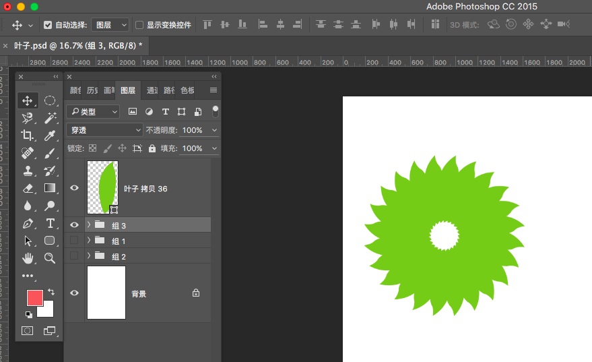
Task: Select the Gradient tool
Action: click(49, 188)
